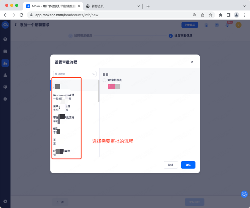250x208 pixels.
Task: Expand the Chrome tab search chevron
Action: (244, 6)
